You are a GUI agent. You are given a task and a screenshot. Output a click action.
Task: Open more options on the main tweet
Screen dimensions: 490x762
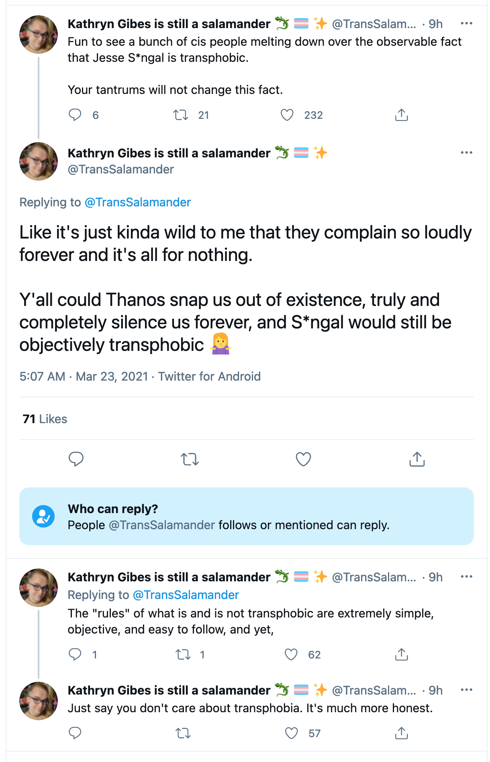coord(466,153)
